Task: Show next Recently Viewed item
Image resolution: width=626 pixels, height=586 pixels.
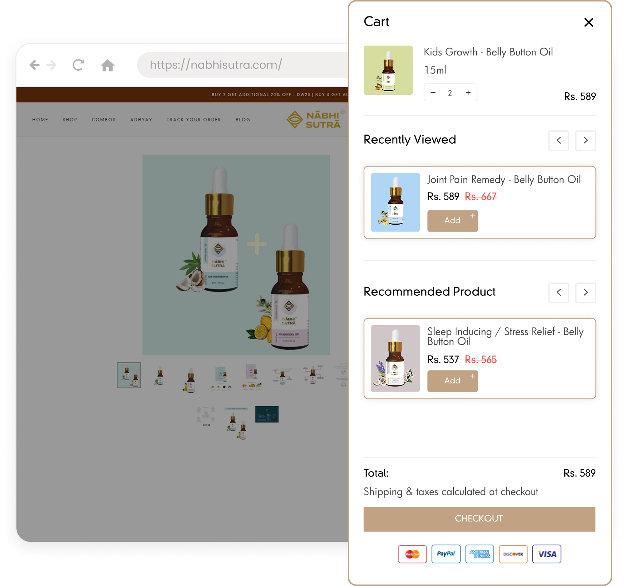Action: 586,140
